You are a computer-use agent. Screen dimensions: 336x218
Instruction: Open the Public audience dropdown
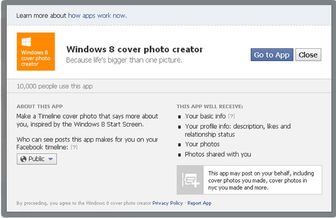point(37,159)
